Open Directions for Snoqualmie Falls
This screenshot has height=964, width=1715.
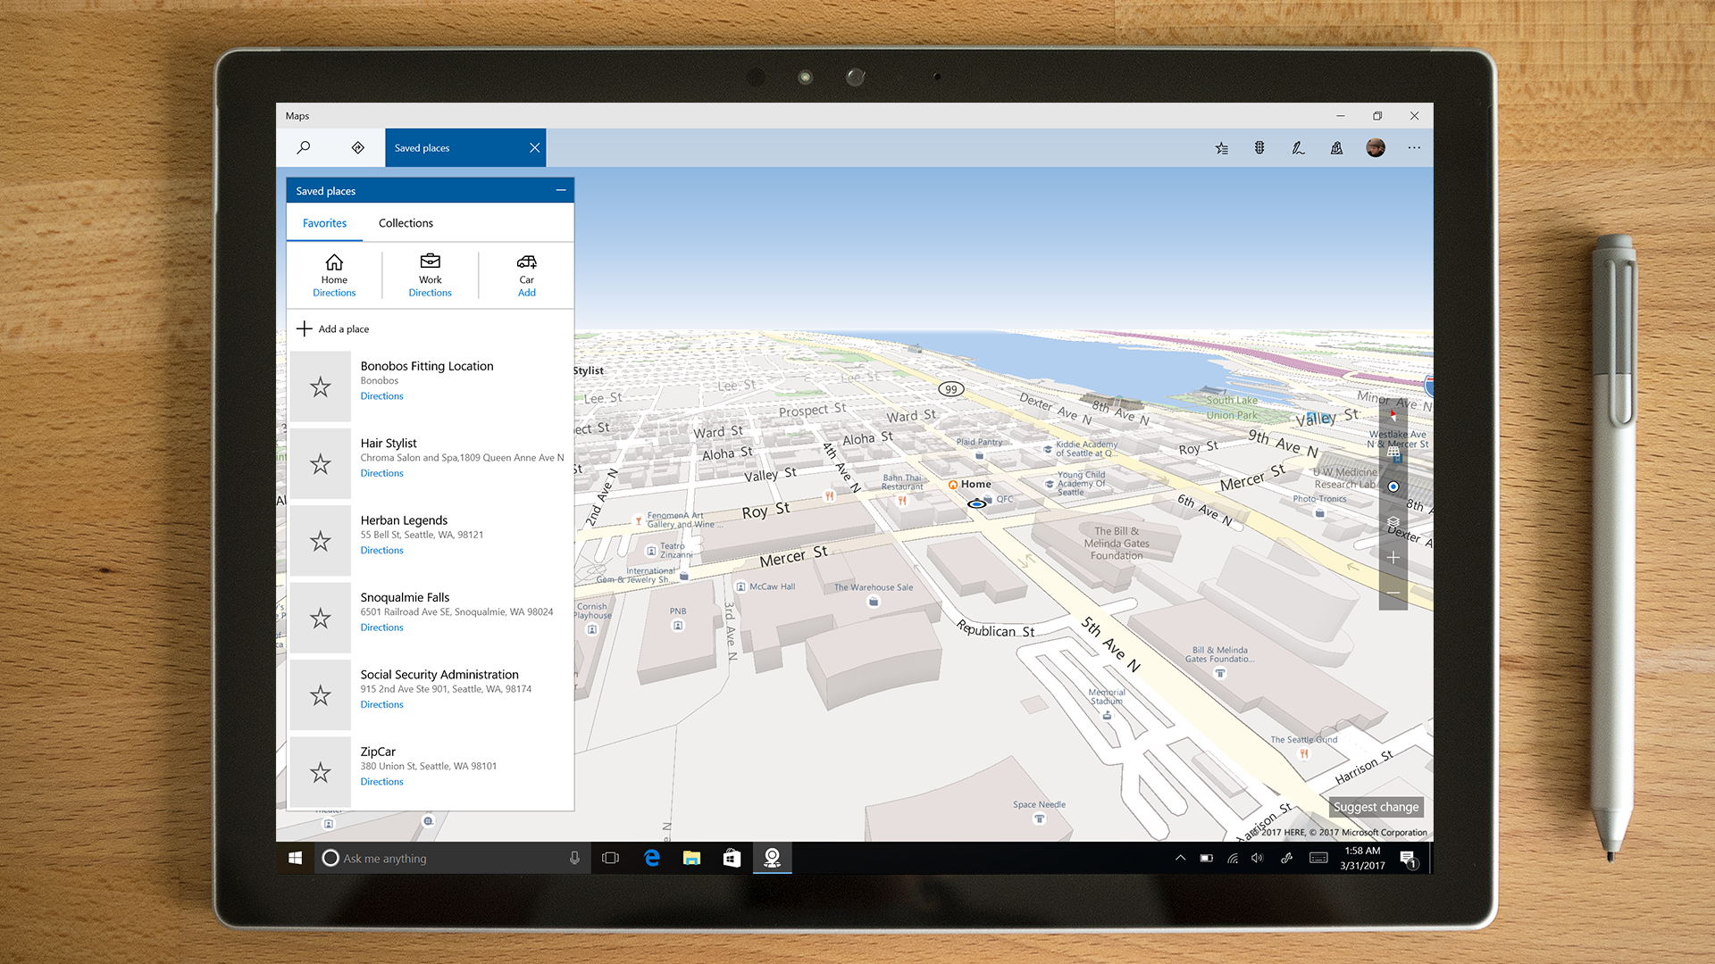pyautogui.click(x=381, y=627)
